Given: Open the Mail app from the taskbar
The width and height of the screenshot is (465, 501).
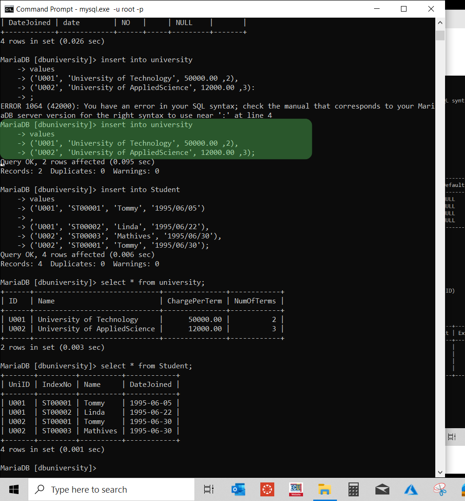Looking at the screenshot, I should point(382,489).
